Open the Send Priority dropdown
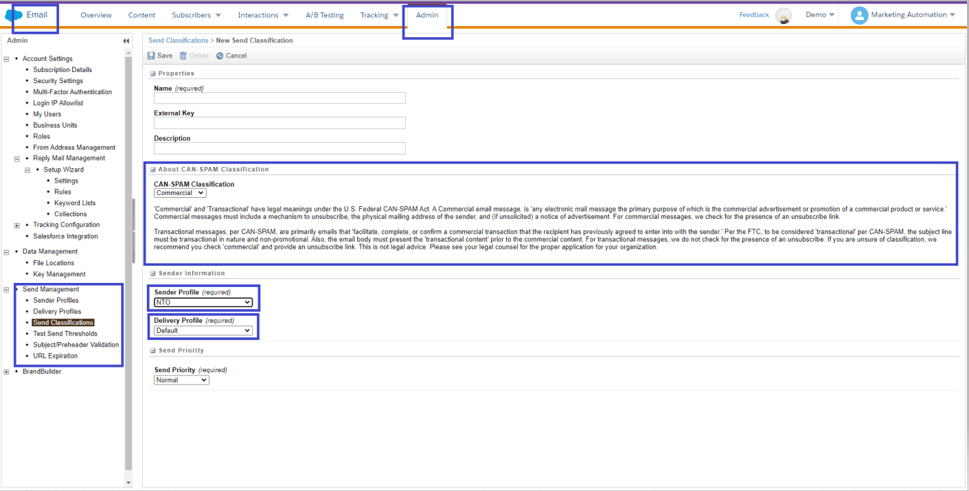 tap(181, 380)
